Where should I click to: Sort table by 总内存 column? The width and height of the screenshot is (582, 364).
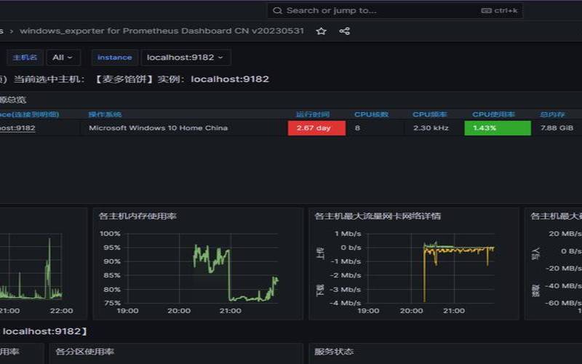tap(552, 114)
